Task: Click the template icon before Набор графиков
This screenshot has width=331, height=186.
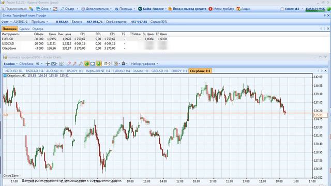Action: pos(124,64)
